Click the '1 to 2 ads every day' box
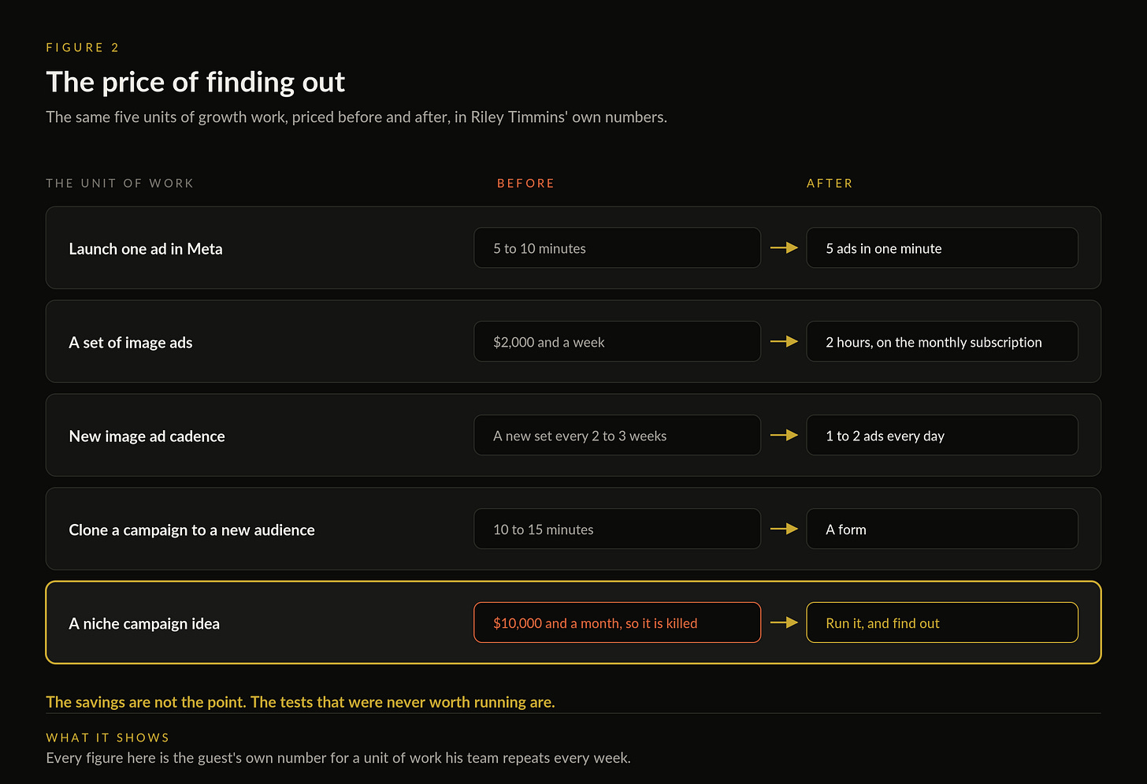This screenshot has height=784, width=1147. pyautogui.click(x=942, y=435)
